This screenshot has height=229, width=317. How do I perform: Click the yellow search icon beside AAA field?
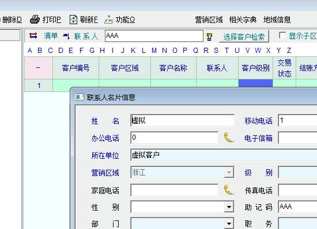point(209,37)
